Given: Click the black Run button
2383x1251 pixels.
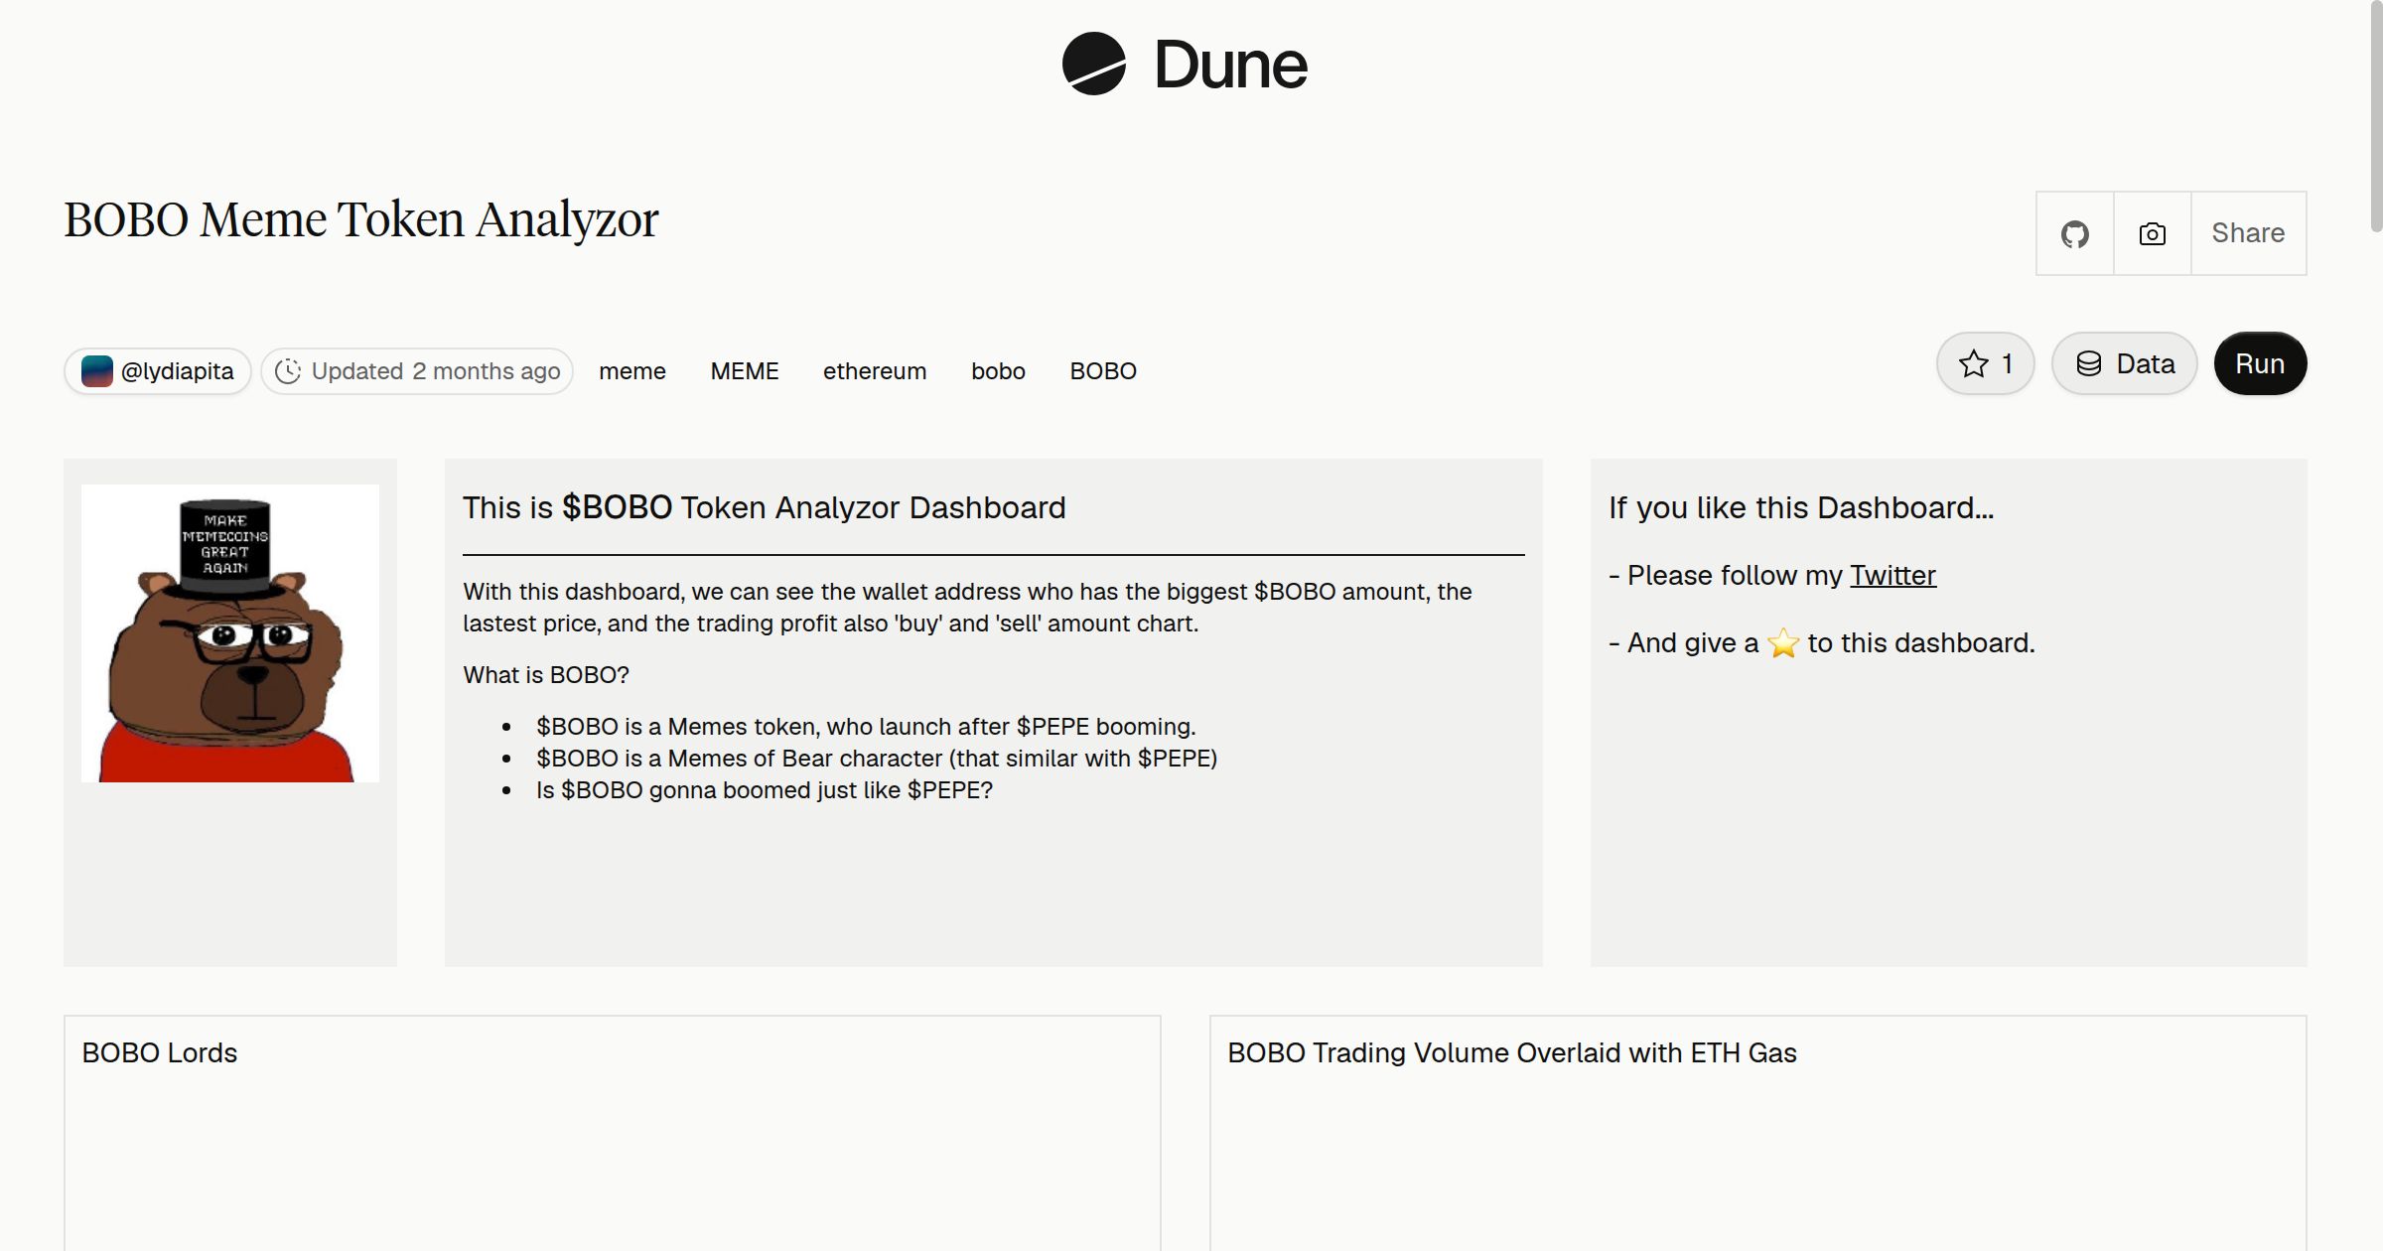Looking at the screenshot, I should pyautogui.click(x=2260, y=363).
